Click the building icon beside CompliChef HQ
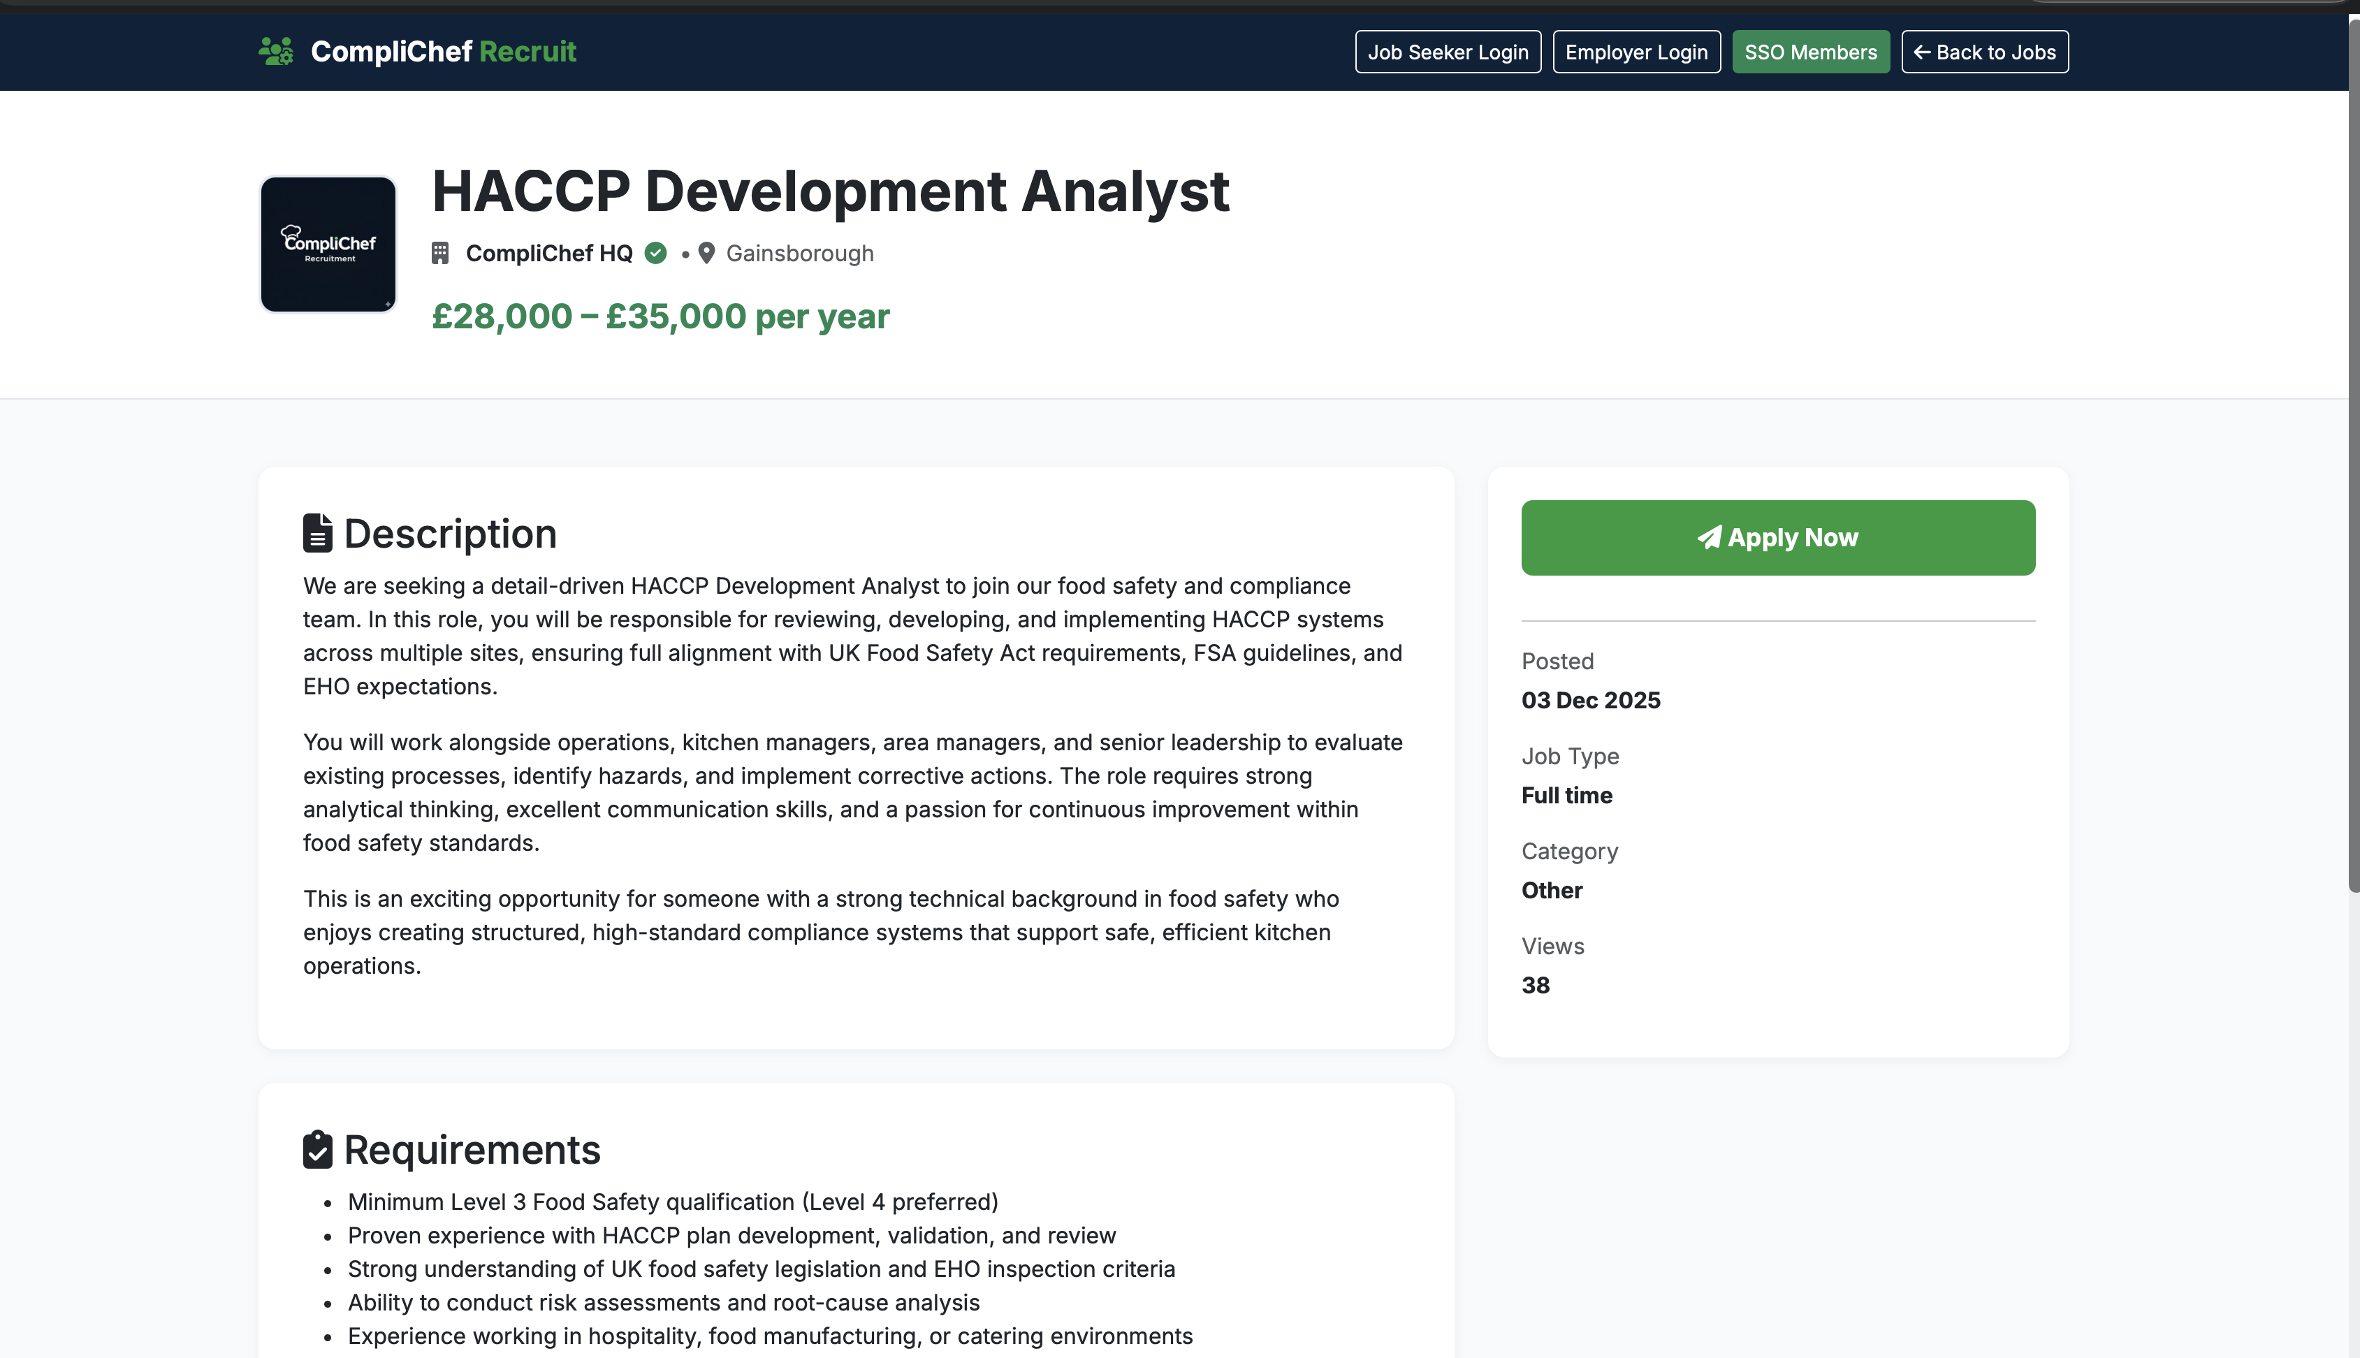 pyautogui.click(x=439, y=253)
